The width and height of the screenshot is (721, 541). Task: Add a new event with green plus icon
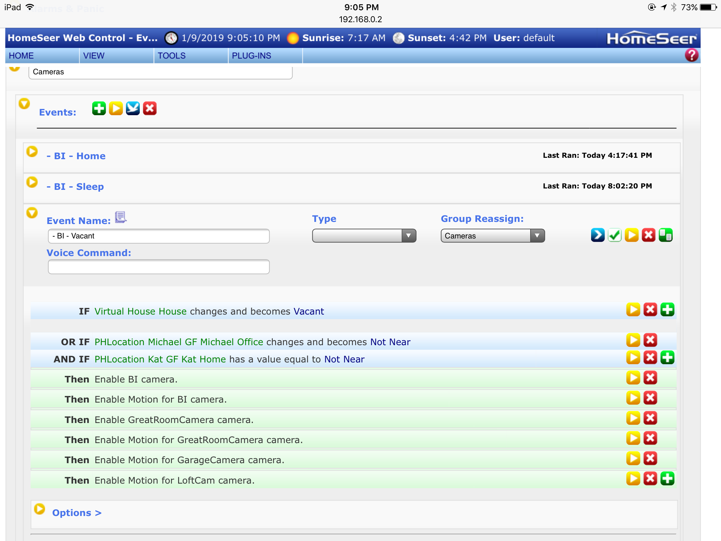(x=99, y=108)
